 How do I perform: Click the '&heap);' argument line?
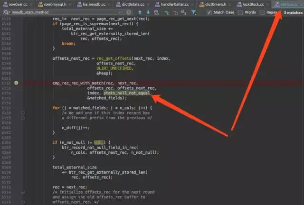(104, 73)
